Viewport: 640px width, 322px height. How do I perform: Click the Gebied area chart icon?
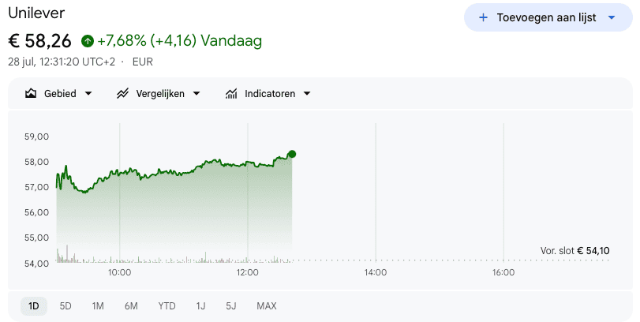click(31, 93)
